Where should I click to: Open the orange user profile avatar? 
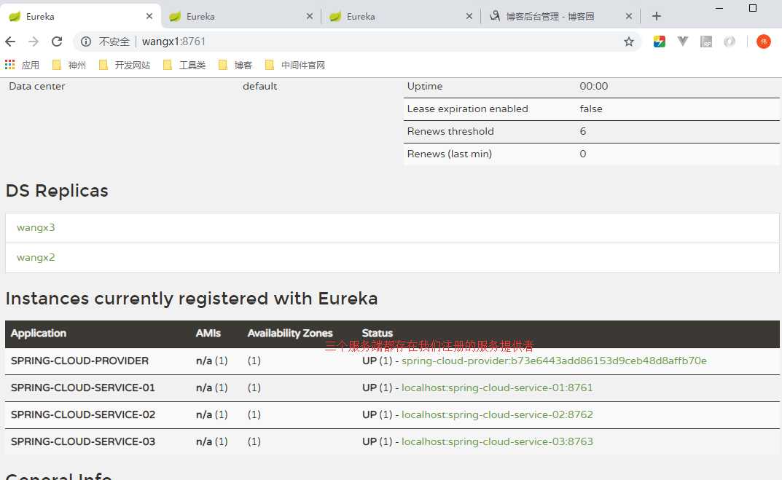(764, 42)
